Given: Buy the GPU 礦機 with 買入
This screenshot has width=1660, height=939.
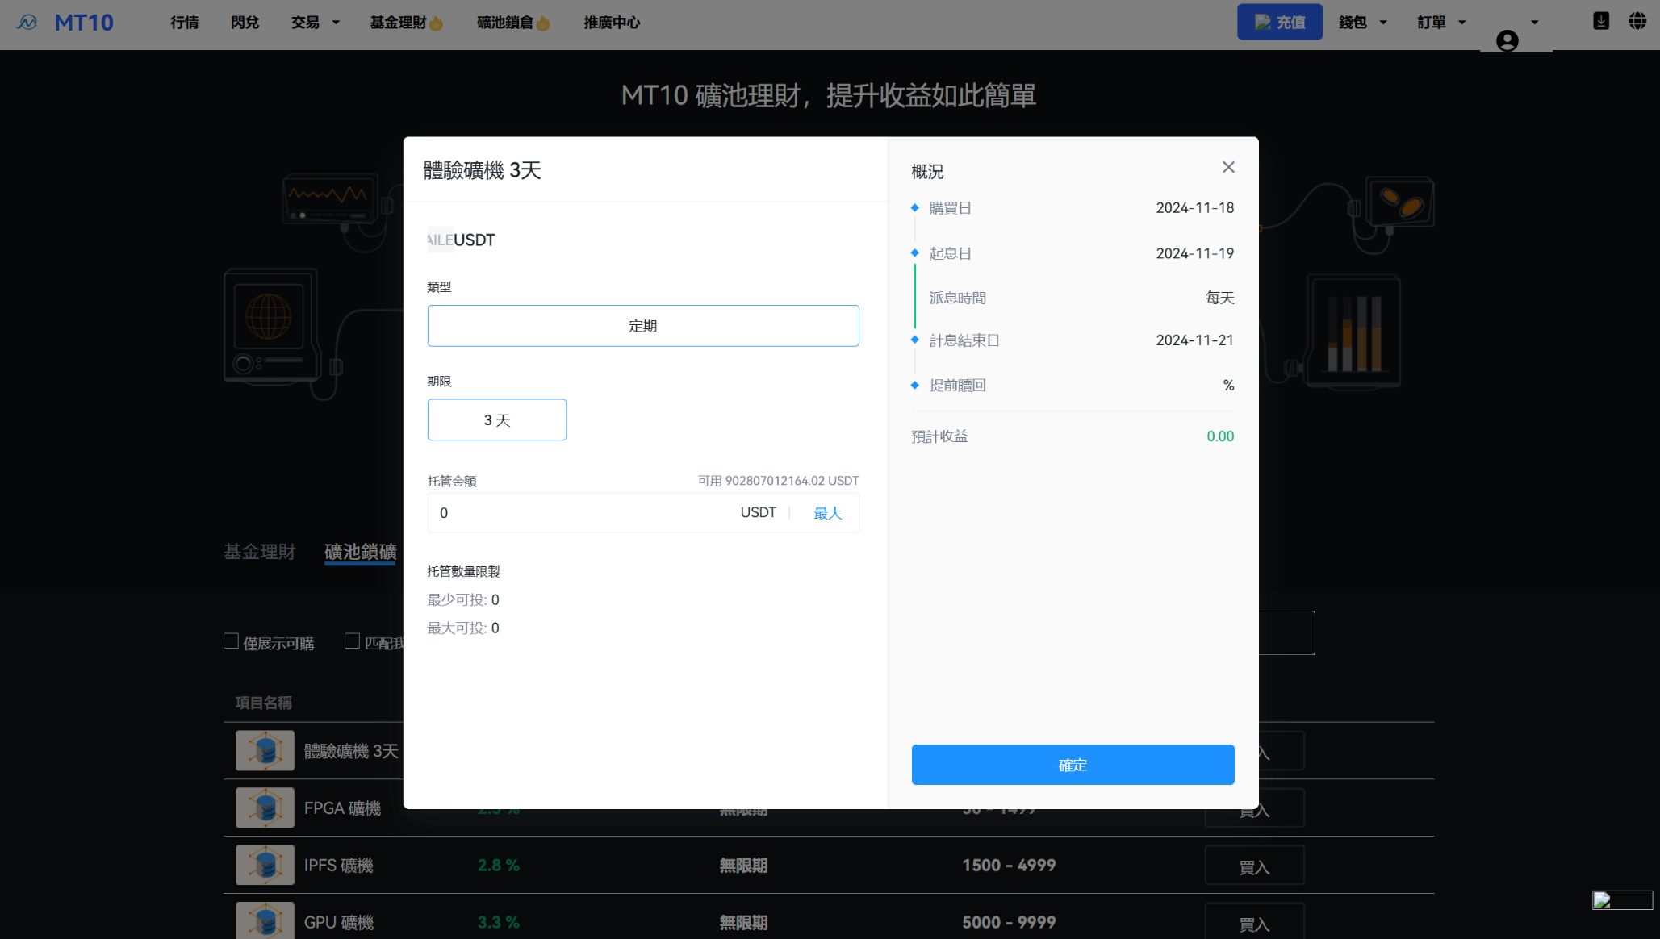Looking at the screenshot, I should [x=1254, y=921].
